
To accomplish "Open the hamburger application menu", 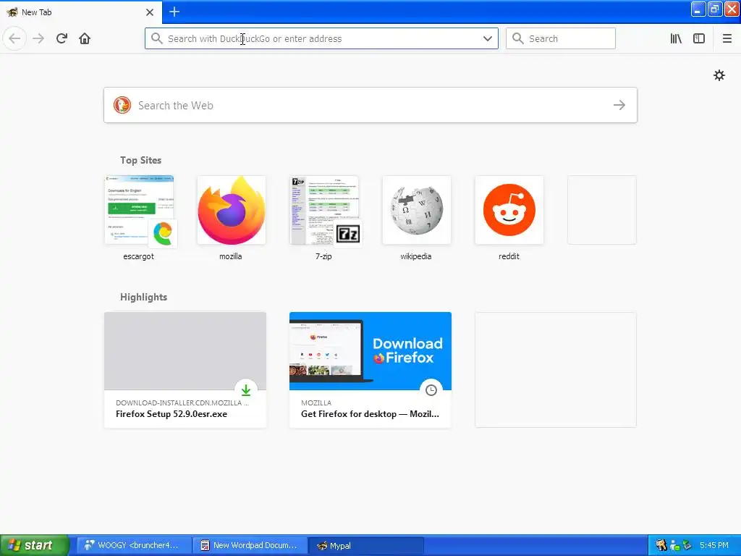I will [727, 38].
